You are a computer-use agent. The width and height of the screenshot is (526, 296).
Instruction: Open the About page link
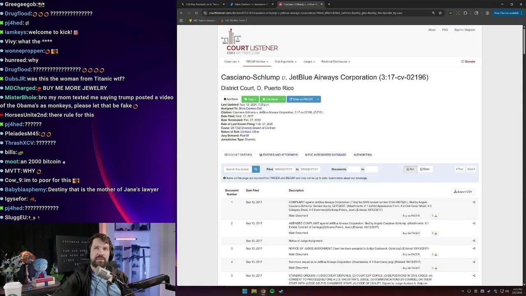coord(432,30)
